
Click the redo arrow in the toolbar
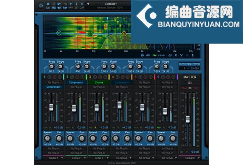pos(65,4)
